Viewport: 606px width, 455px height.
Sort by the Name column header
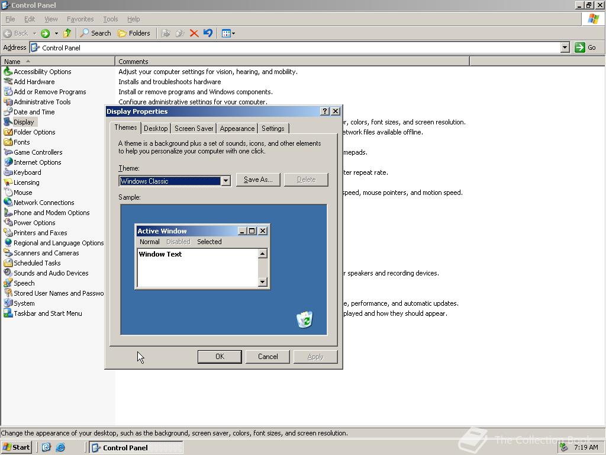[x=58, y=62]
